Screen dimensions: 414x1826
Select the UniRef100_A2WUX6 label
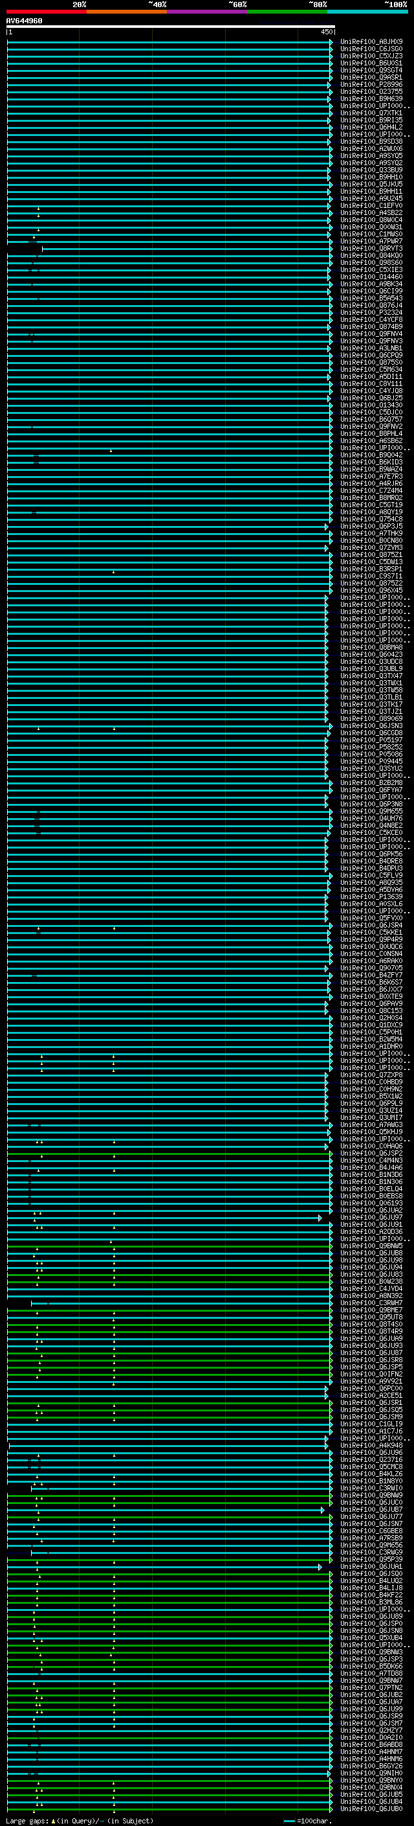tap(371, 149)
